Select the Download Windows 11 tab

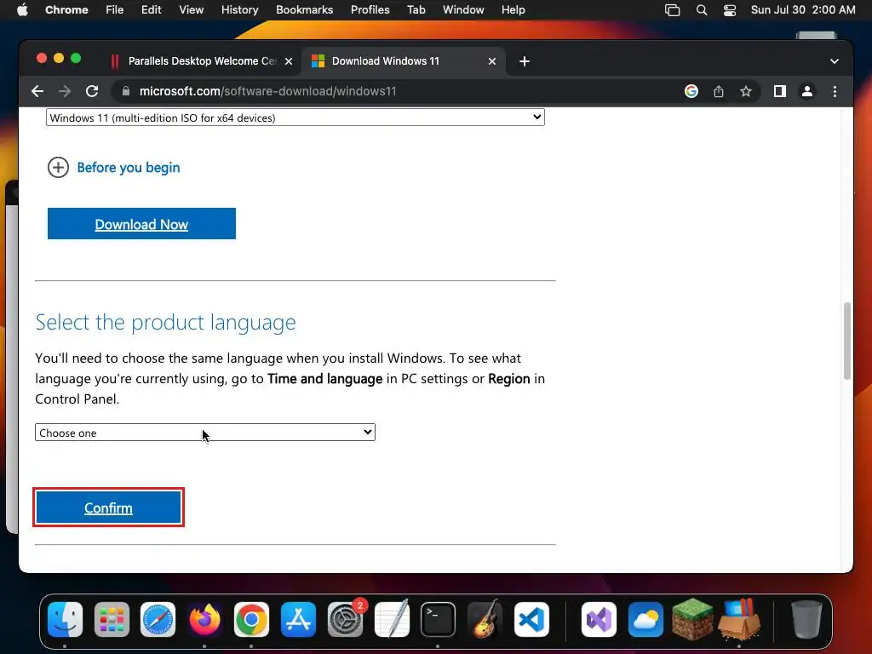pyautogui.click(x=403, y=61)
